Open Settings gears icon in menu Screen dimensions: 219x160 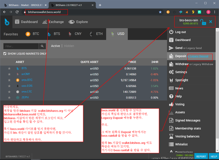point(171,72)
